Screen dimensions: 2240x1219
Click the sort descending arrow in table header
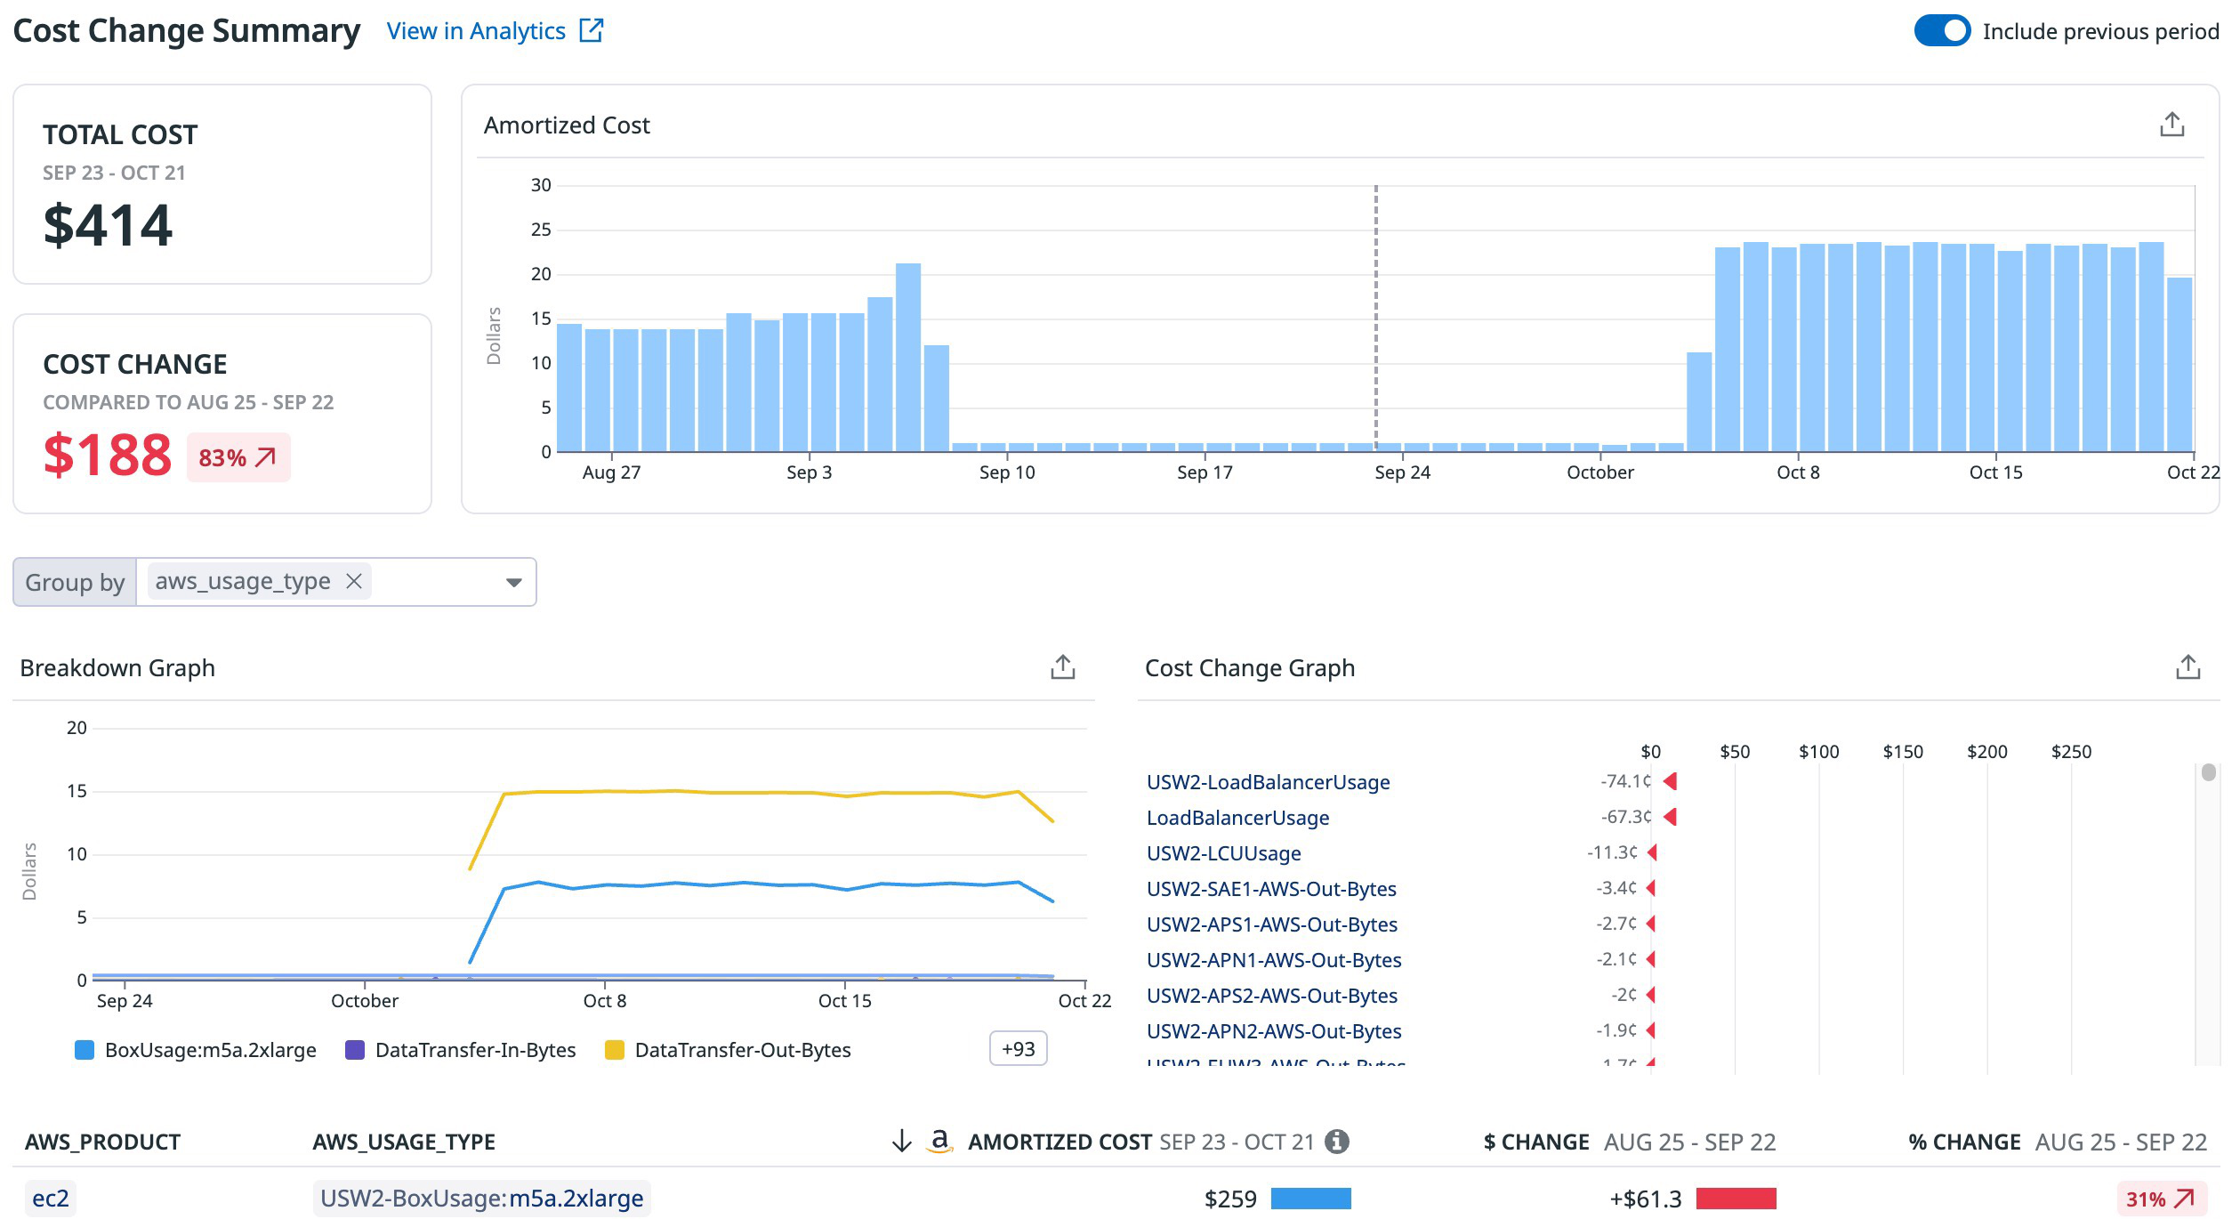pos(901,1142)
